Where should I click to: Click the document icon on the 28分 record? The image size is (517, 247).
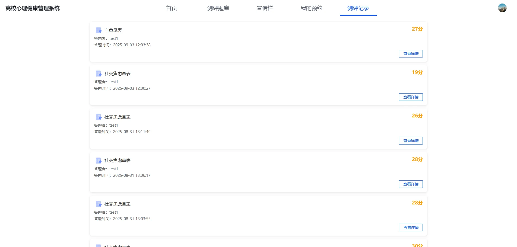(98, 160)
